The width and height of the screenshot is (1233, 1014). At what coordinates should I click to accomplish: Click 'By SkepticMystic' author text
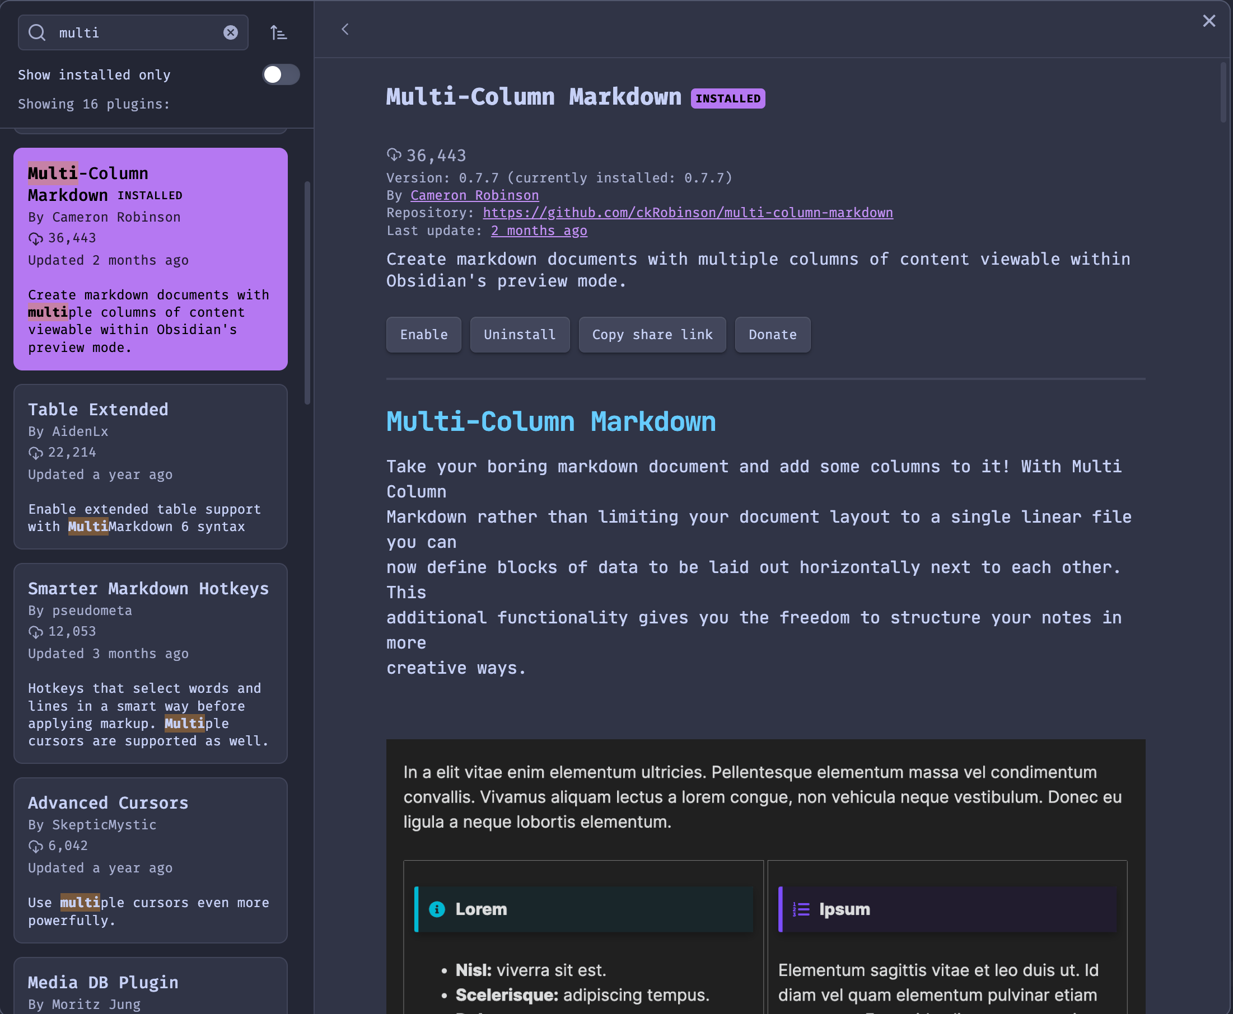(x=92, y=825)
